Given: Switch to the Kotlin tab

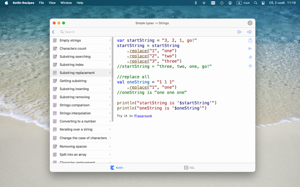Looking at the screenshot, I should pos(117,168).
